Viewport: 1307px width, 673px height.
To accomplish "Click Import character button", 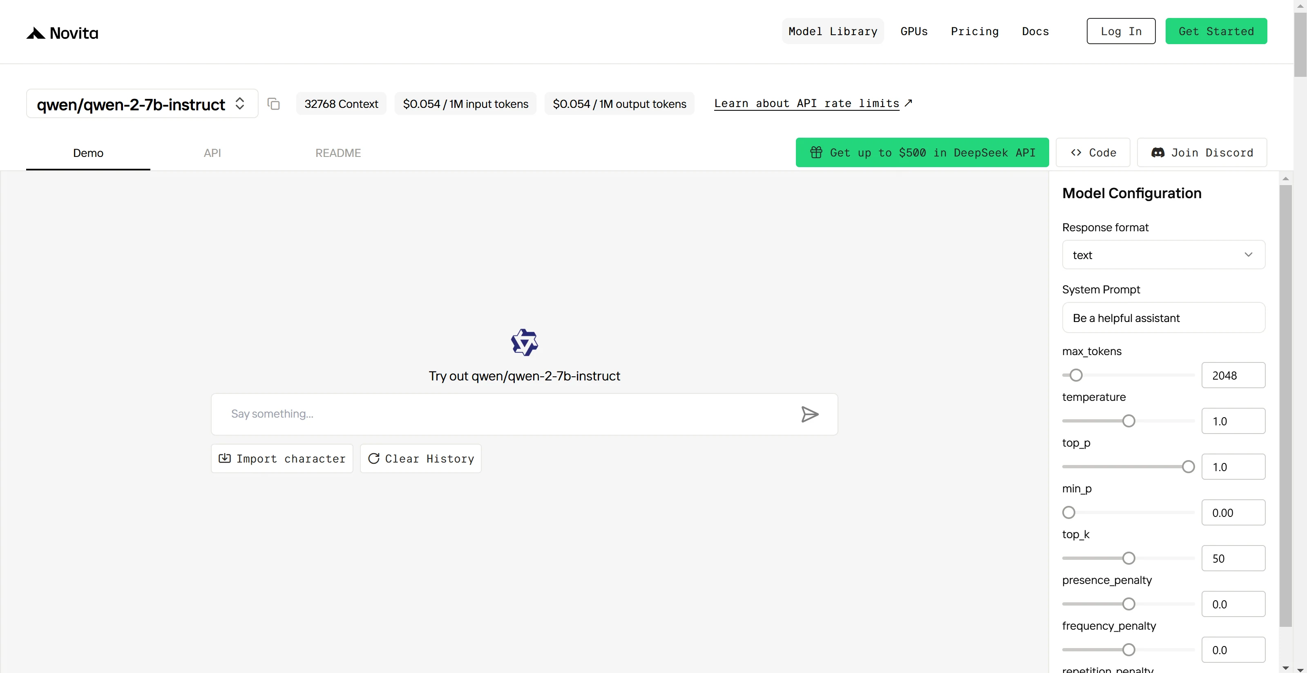I will tap(282, 459).
